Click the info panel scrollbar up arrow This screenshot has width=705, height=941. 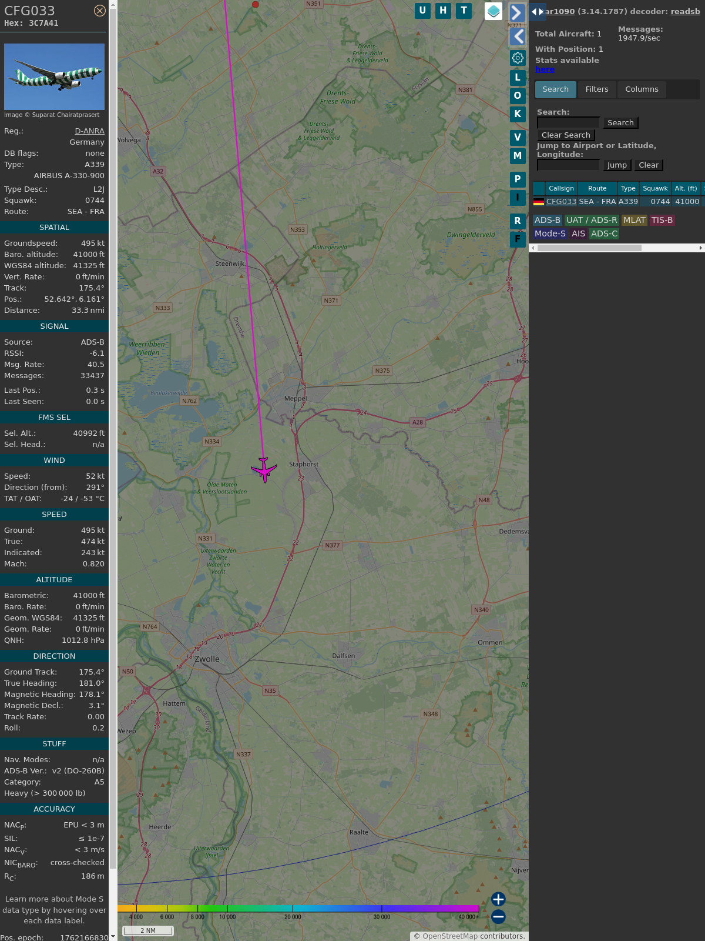pos(113,4)
